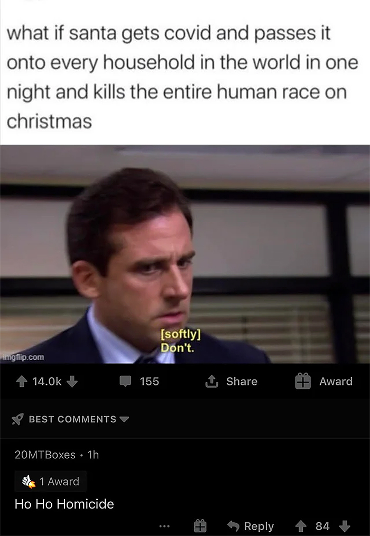Screen dimensions: 370x536
Task: Expand the Best Comments sort dropdown arrow
Action: pos(124,419)
